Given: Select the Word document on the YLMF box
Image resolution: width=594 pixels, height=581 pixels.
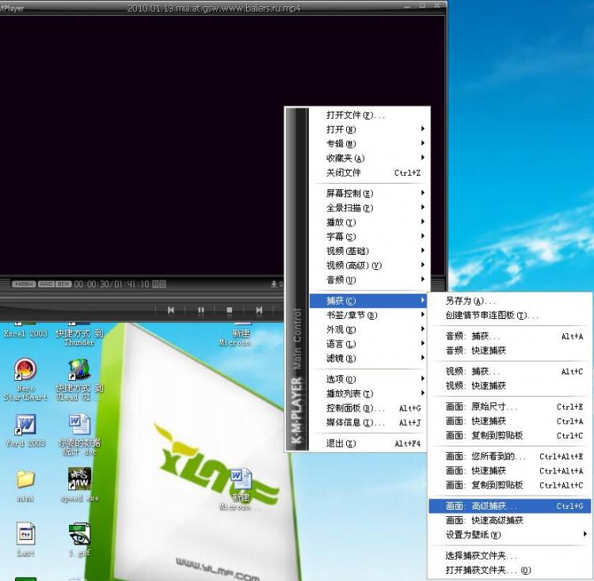Looking at the screenshot, I should coord(241,480).
